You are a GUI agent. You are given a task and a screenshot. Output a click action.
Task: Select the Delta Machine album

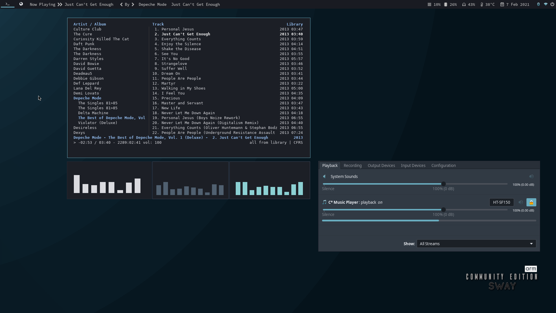tap(93, 113)
